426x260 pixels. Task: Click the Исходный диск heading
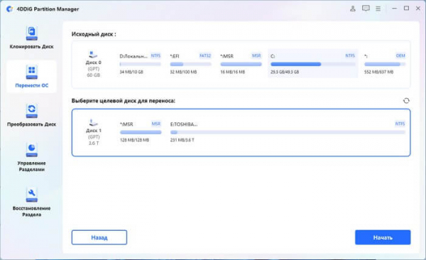click(94, 34)
